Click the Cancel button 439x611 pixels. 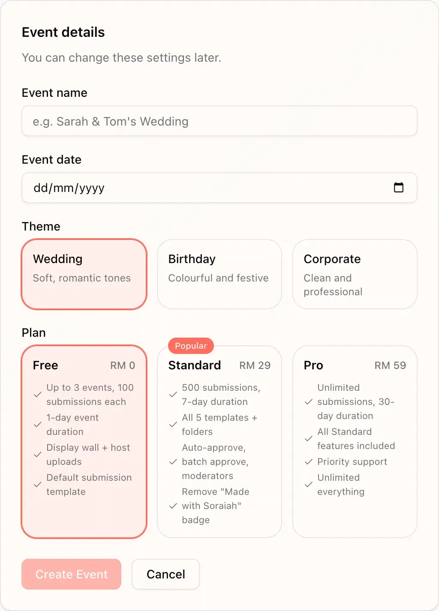tap(165, 574)
